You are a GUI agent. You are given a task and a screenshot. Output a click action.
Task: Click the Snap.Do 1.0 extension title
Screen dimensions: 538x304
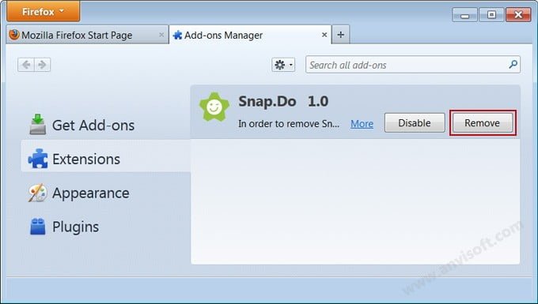click(283, 101)
